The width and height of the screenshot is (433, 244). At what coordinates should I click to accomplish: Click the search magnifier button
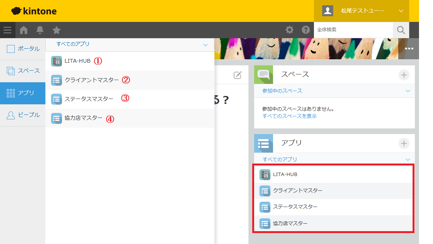coord(401,30)
